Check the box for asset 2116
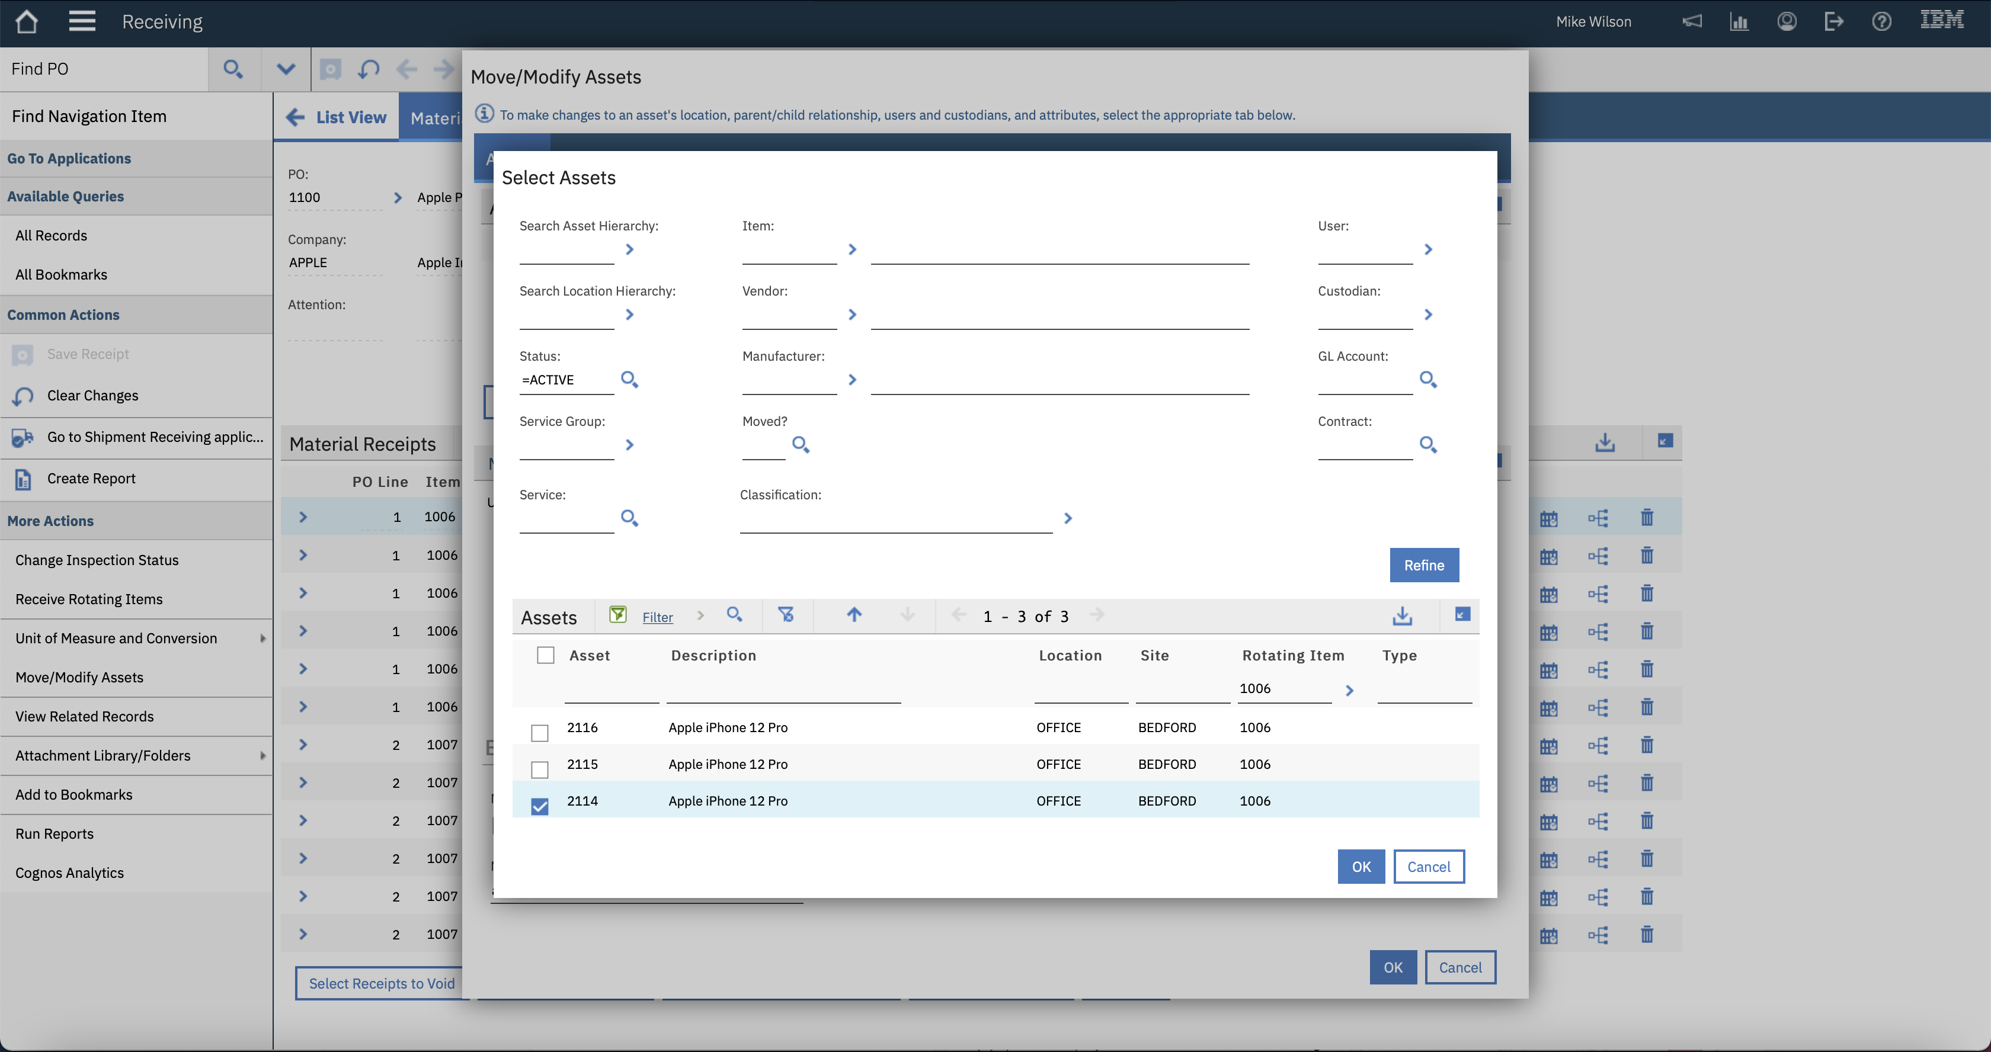 (x=539, y=732)
